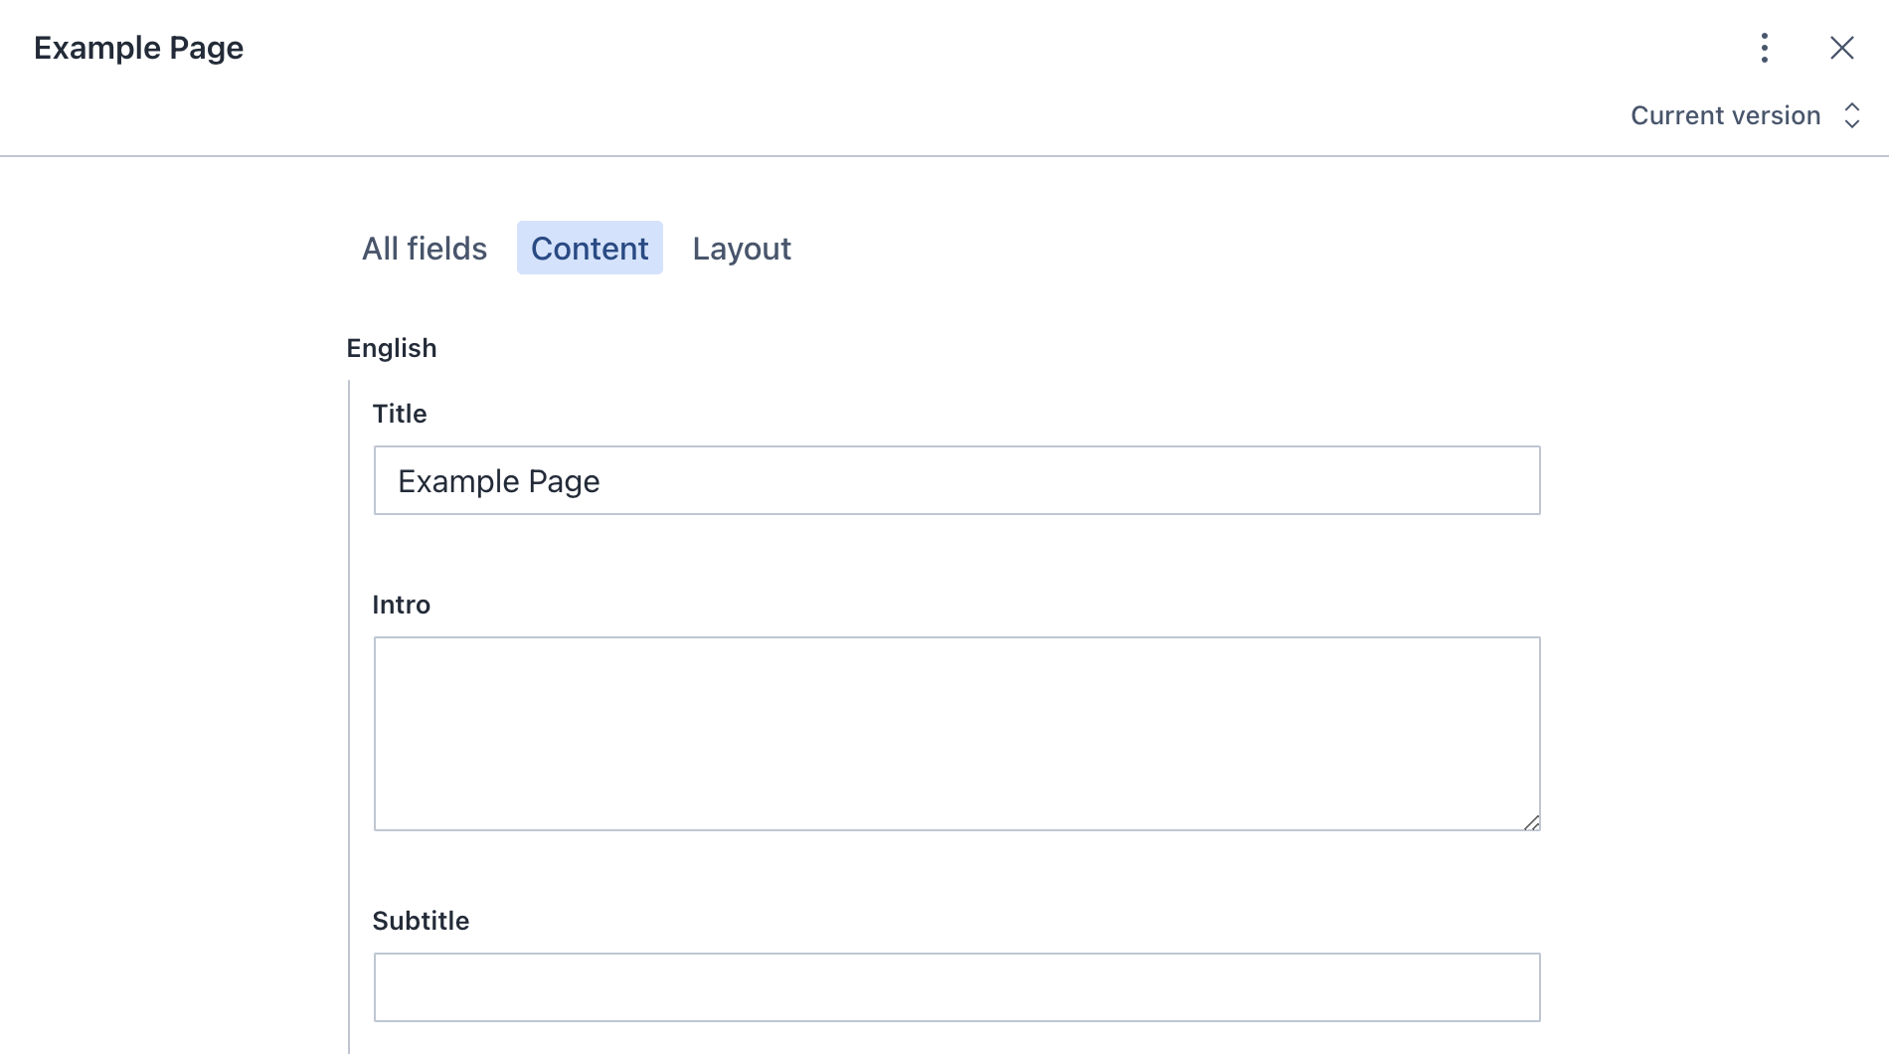Close the Example Page panel
The image size is (1889, 1054).
click(1842, 48)
